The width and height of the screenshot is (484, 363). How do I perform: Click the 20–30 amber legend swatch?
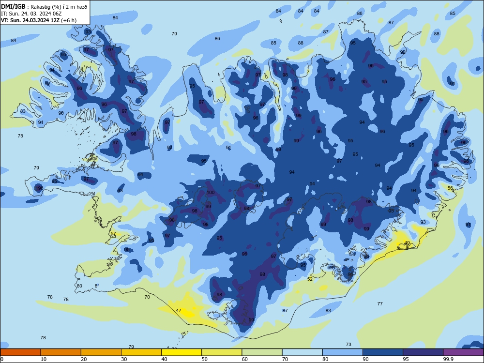[x=101, y=352]
